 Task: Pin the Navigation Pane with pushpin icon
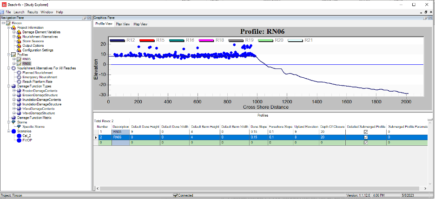[x=84, y=18]
